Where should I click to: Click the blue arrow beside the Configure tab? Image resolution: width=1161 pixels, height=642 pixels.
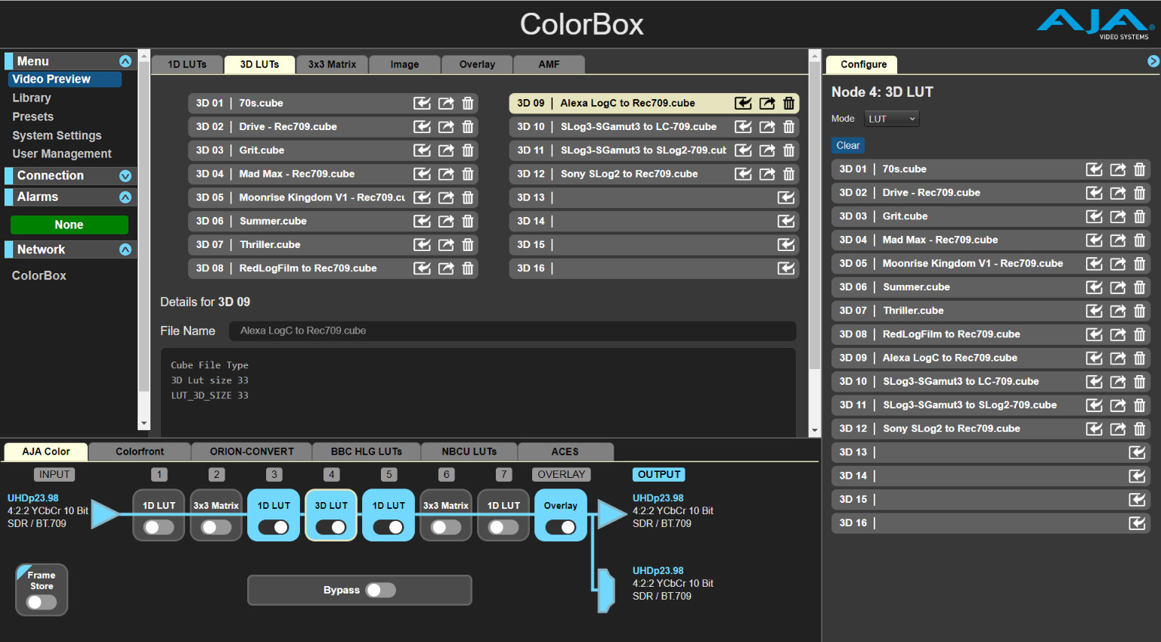pyautogui.click(x=1153, y=61)
